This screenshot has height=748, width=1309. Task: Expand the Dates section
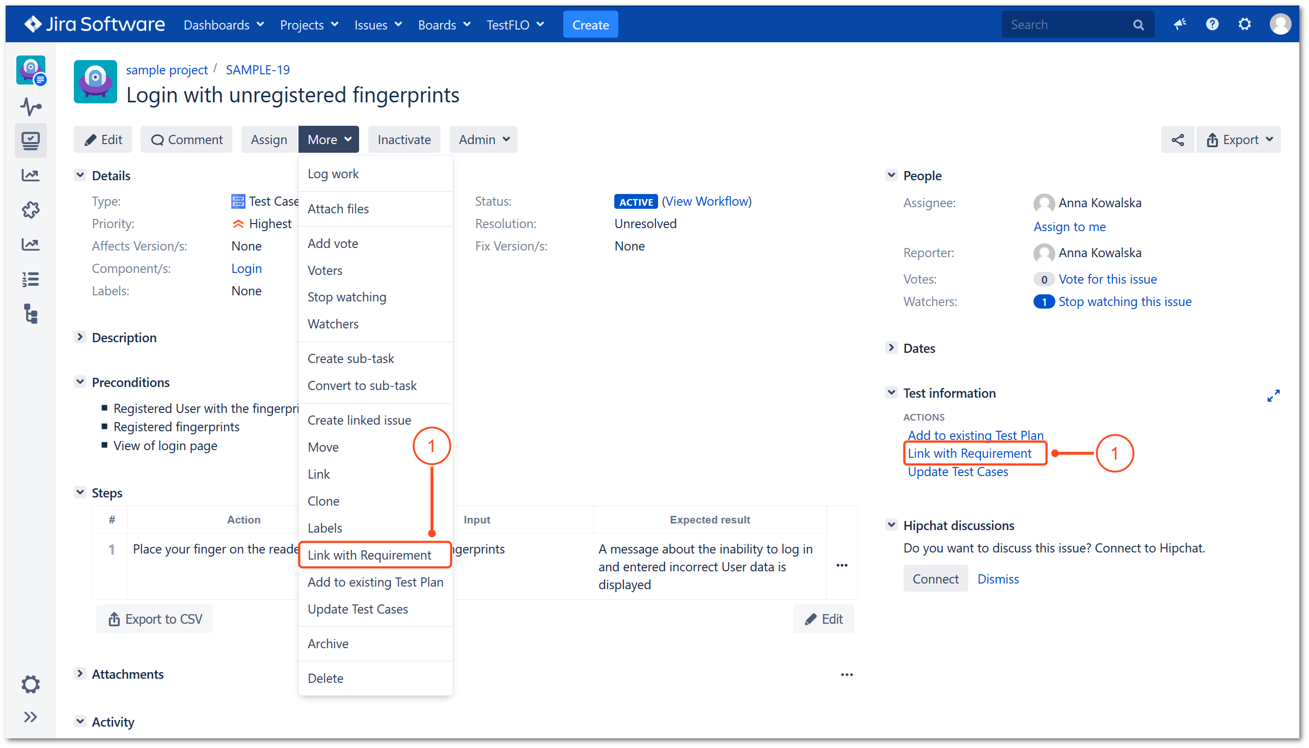coord(891,348)
